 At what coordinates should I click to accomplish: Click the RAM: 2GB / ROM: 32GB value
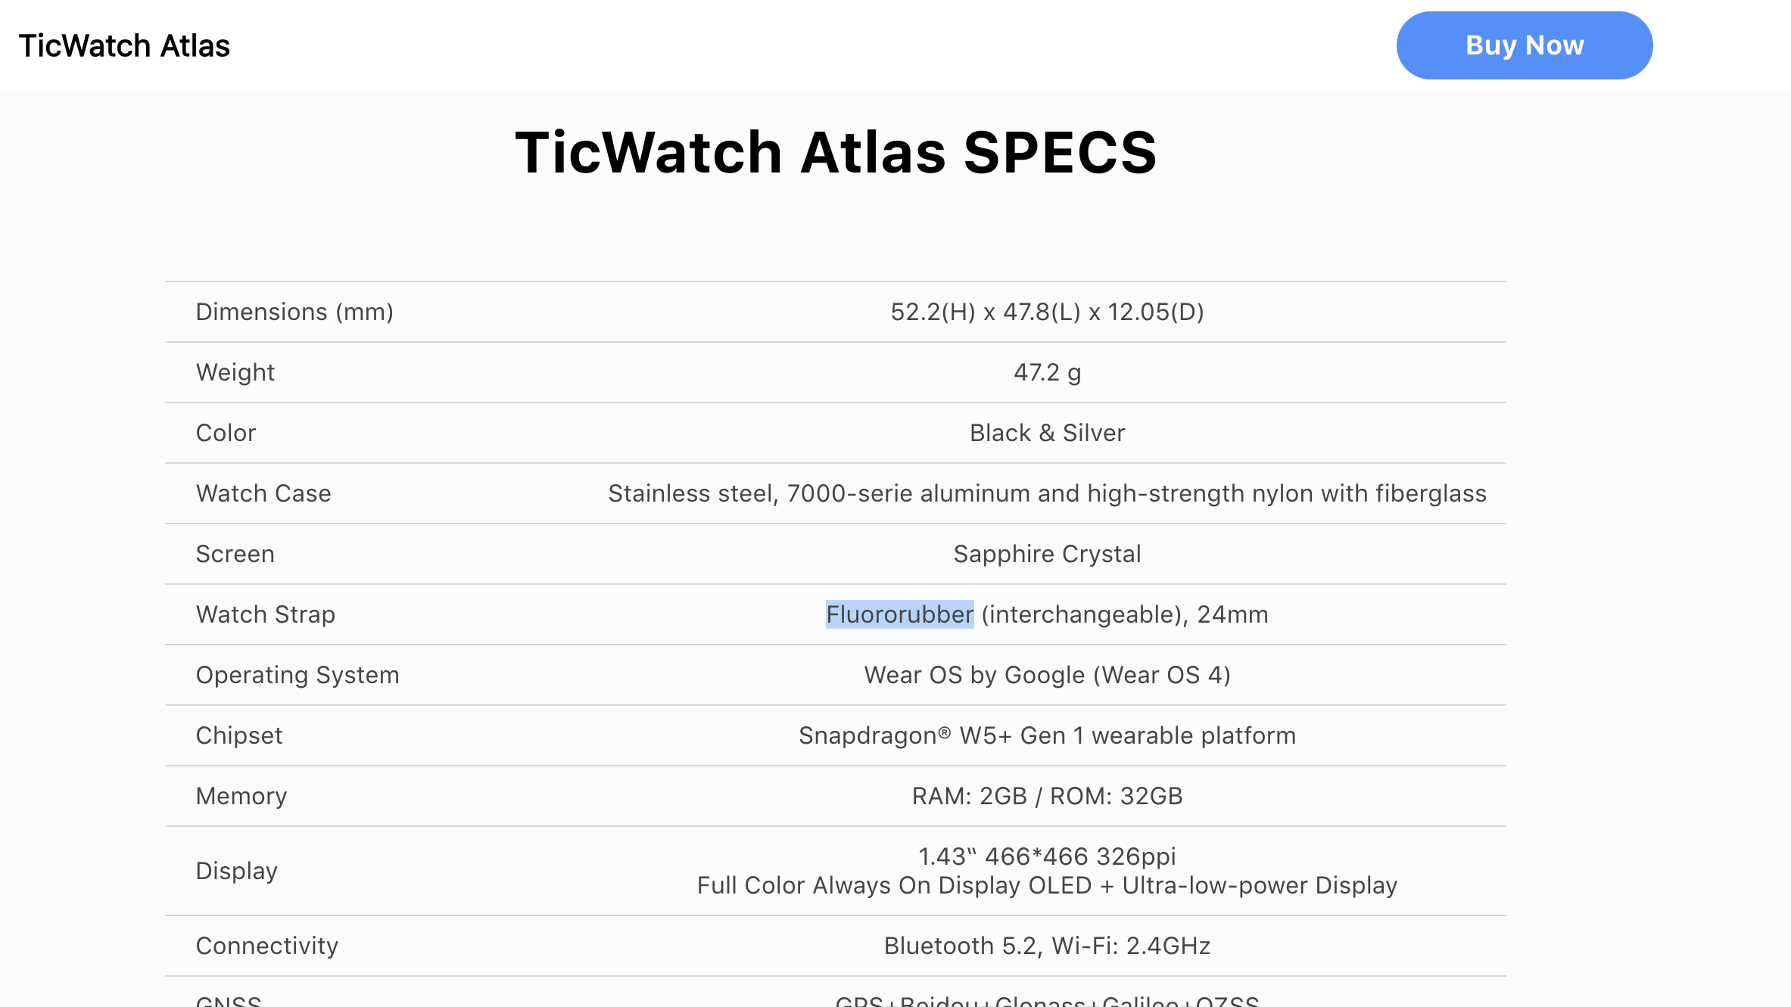coord(1047,796)
